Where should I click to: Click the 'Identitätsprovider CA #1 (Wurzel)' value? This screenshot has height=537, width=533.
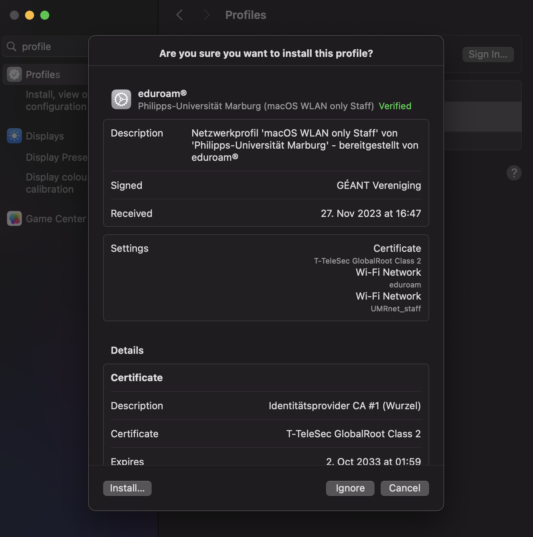coord(345,406)
